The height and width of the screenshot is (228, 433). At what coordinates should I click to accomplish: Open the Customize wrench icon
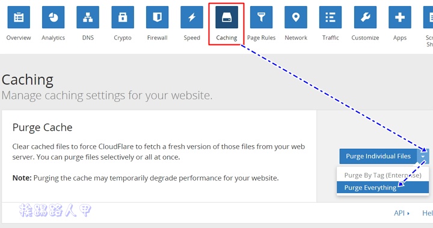coord(365,17)
